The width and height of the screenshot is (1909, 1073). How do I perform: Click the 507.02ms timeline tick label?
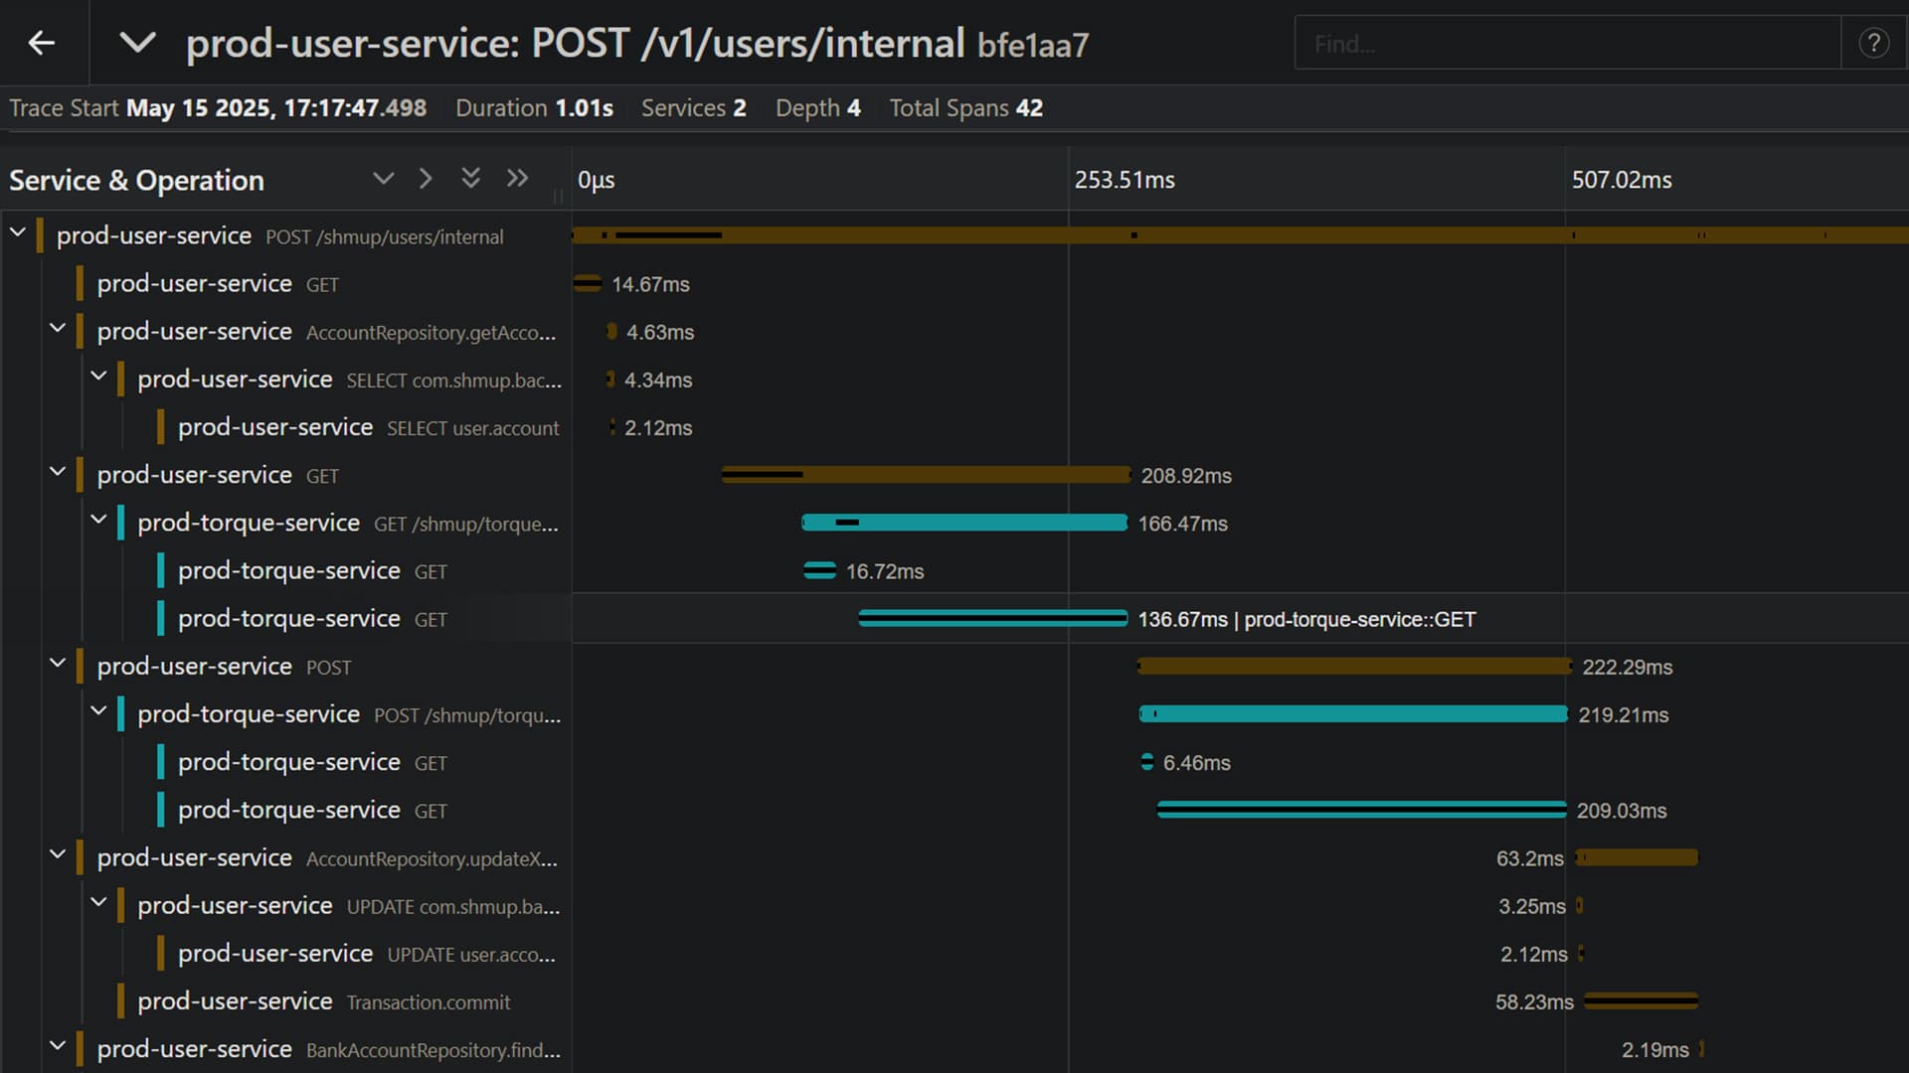(x=1622, y=180)
